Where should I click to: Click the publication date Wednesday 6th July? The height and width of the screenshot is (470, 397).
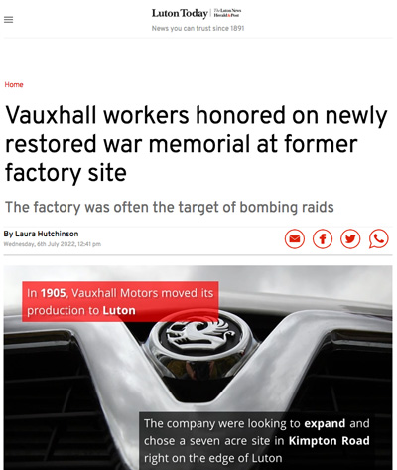[x=52, y=244]
